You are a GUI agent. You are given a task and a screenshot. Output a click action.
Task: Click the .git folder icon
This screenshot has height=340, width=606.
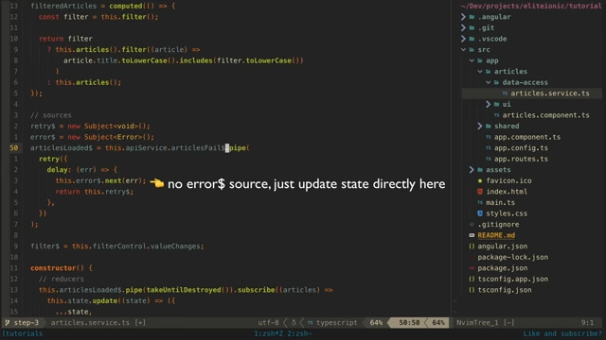click(x=472, y=27)
